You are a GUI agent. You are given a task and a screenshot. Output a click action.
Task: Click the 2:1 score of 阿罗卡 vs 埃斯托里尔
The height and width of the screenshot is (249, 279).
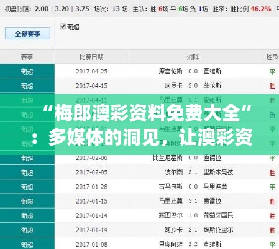pos(193,230)
